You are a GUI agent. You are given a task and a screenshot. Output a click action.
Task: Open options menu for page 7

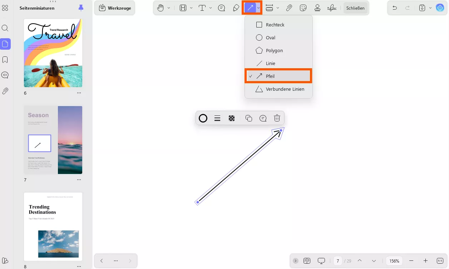coord(79,180)
